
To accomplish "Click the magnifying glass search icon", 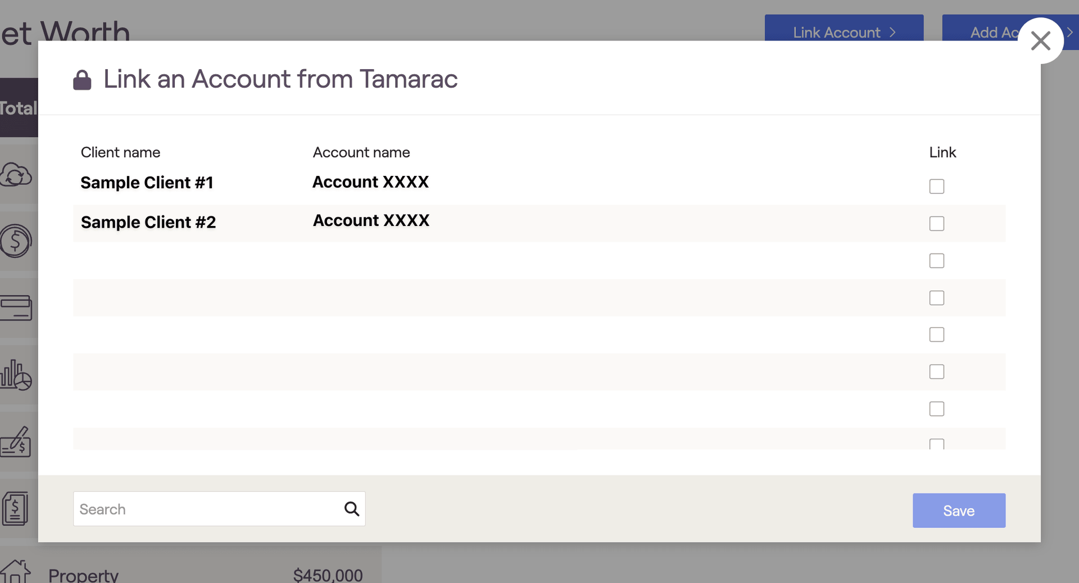I will point(352,509).
